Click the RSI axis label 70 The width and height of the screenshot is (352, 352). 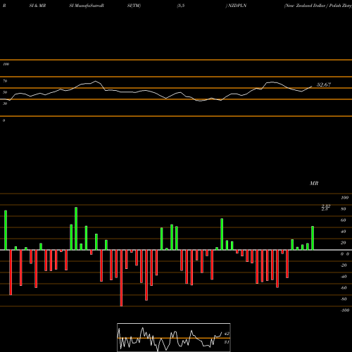pyautogui.click(x=5, y=81)
